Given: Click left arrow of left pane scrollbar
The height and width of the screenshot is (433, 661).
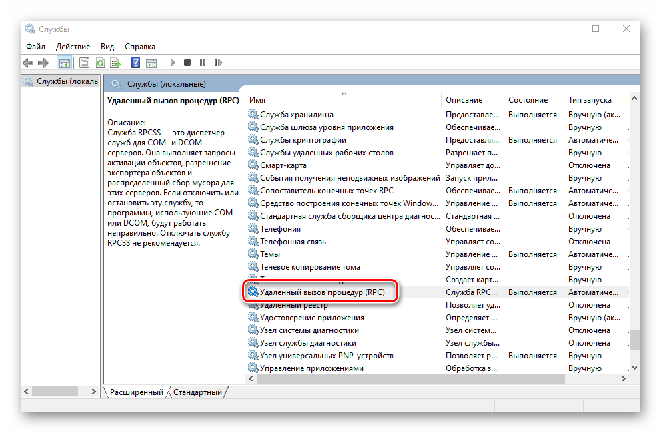Looking at the screenshot, I should (x=26, y=391).
